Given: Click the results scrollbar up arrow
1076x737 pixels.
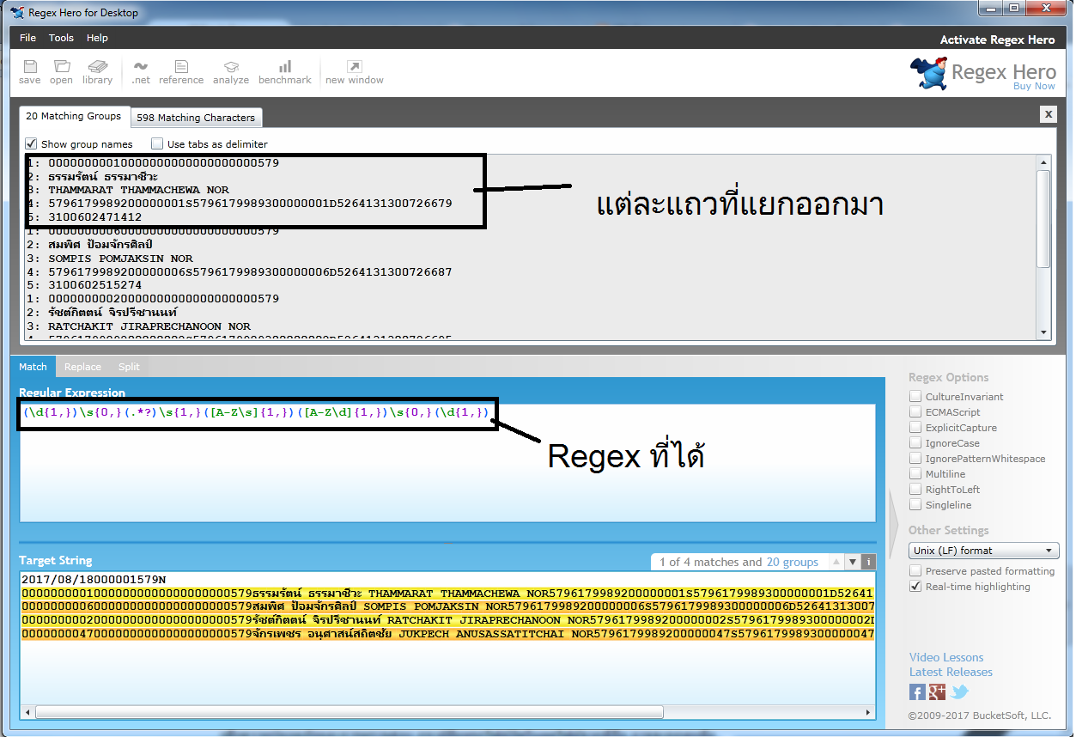Looking at the screenshot, I should (1043, 162).
